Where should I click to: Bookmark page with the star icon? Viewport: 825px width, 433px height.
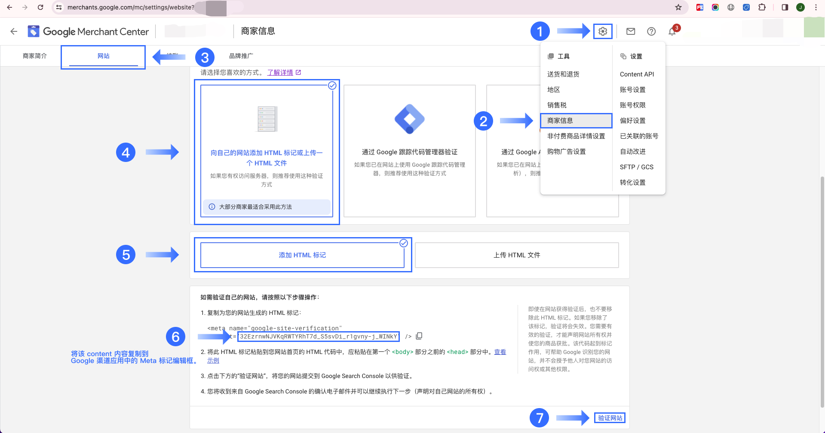pyautogui.click(x=678, y=7)
